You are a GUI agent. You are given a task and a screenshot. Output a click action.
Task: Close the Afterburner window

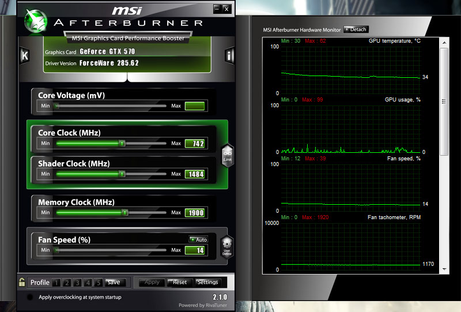[226, 9]
